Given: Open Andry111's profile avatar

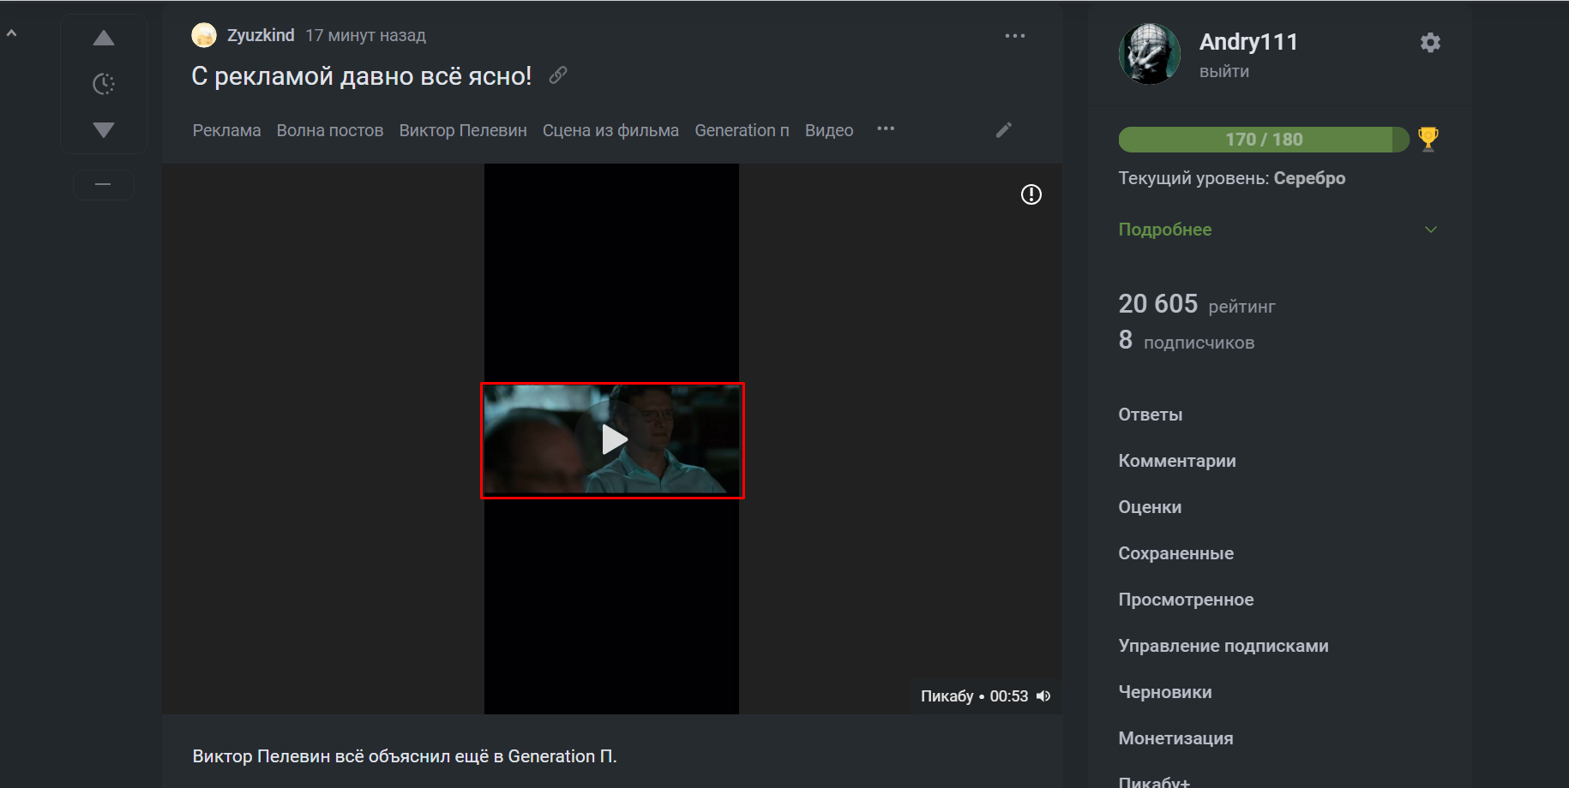Looking at the screenshot, I should [1150, 54].
